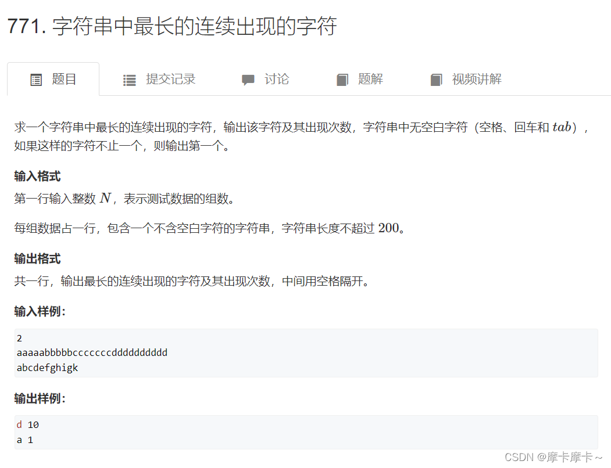Click the 题目 tab list icon
This screenshot has width=611, height=468.
(x=36, y=80)
